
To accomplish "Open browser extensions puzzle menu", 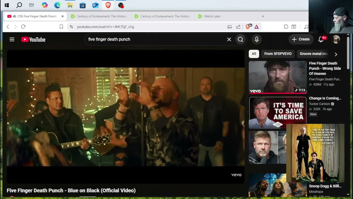I will (x=286, y=27).
